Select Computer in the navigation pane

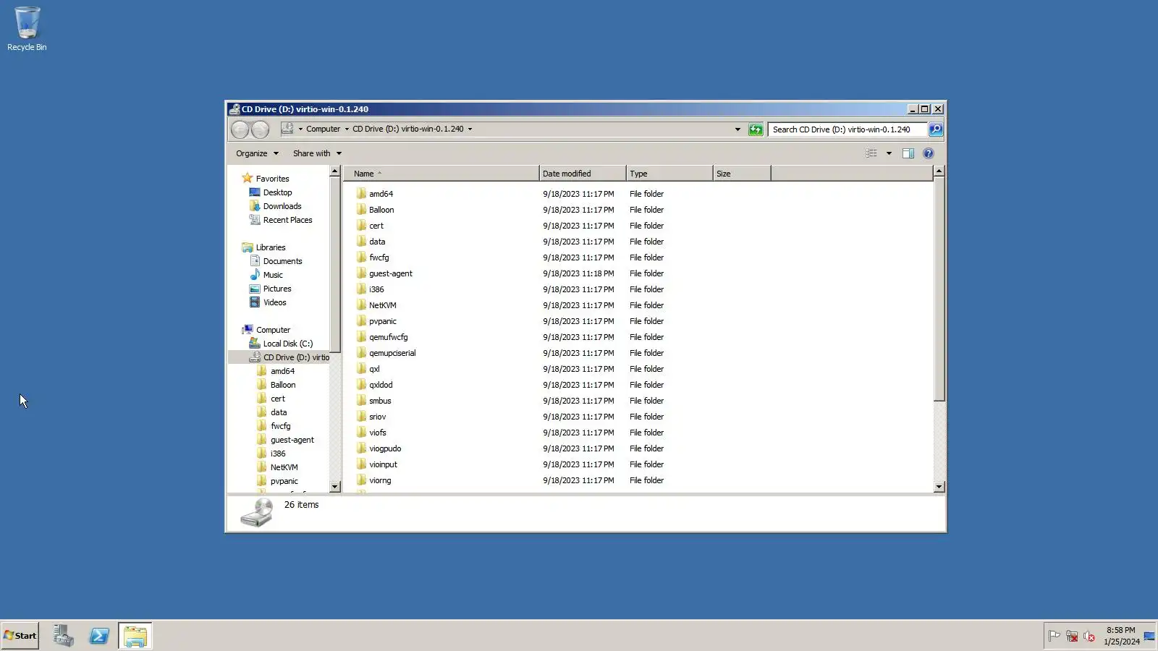pos(273,330)
